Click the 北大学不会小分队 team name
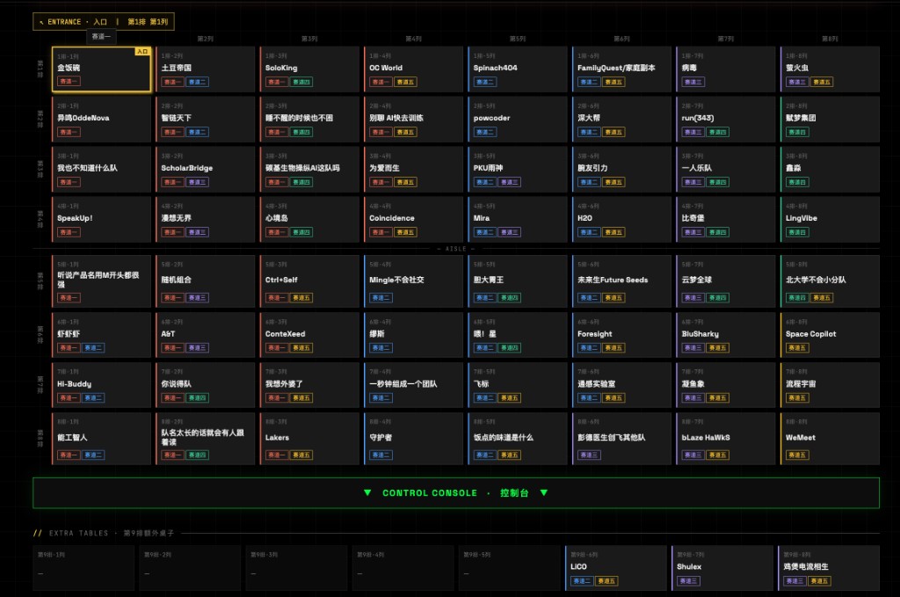 [816, 280]
